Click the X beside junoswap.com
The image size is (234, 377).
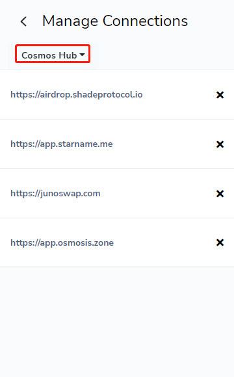(x=220, y=194)
